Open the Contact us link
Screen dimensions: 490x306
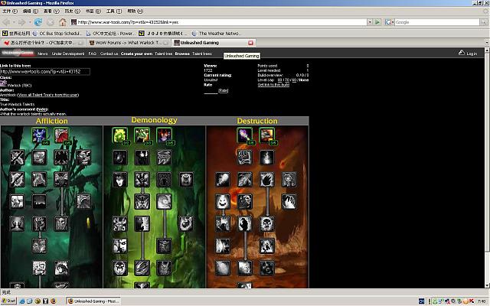tap(109, 54)
